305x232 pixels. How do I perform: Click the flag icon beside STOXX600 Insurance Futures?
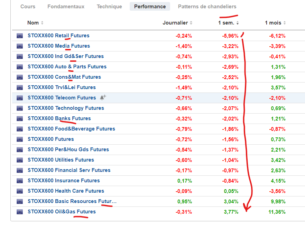pyautogui.click(x=20, y=181)
